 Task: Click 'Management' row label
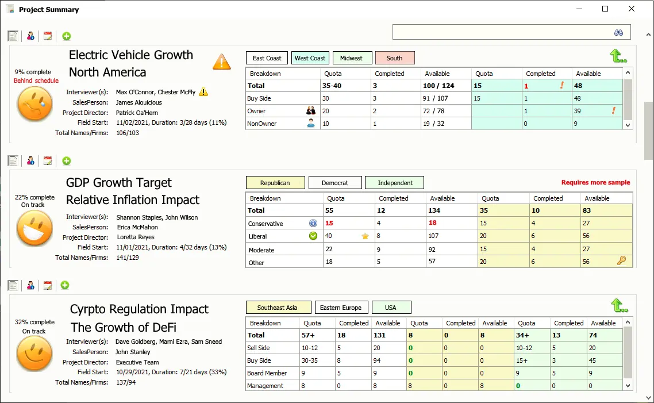(266, 386)
